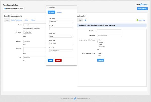This screenshot has height=102, width=151.
Task: Select the no radio button
Action: pyautogui.click(x=98, y=55)
